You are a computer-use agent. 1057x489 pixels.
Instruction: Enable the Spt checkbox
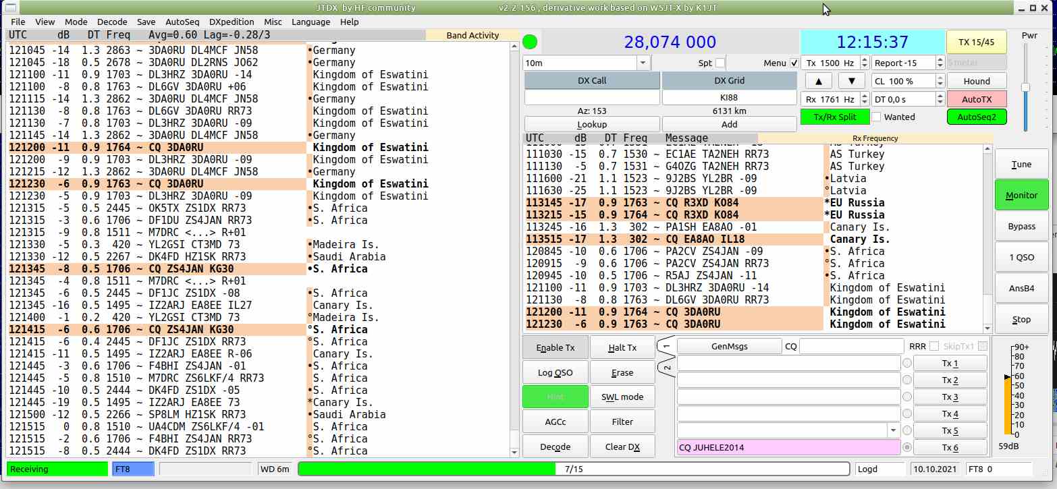[720, 63]
